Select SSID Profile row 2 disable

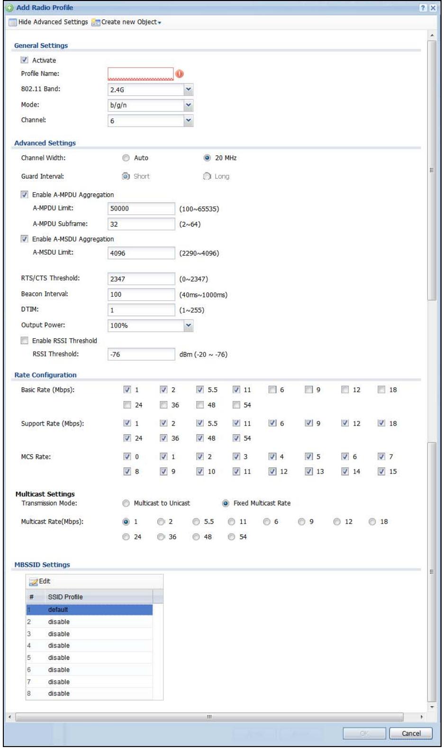(90, 622)
